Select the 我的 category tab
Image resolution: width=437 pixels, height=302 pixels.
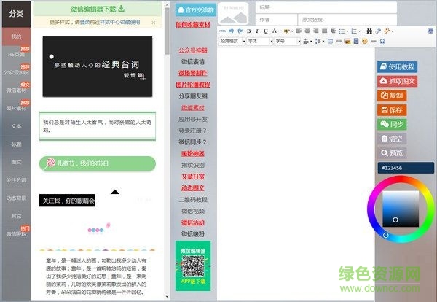tap(16, 36)
